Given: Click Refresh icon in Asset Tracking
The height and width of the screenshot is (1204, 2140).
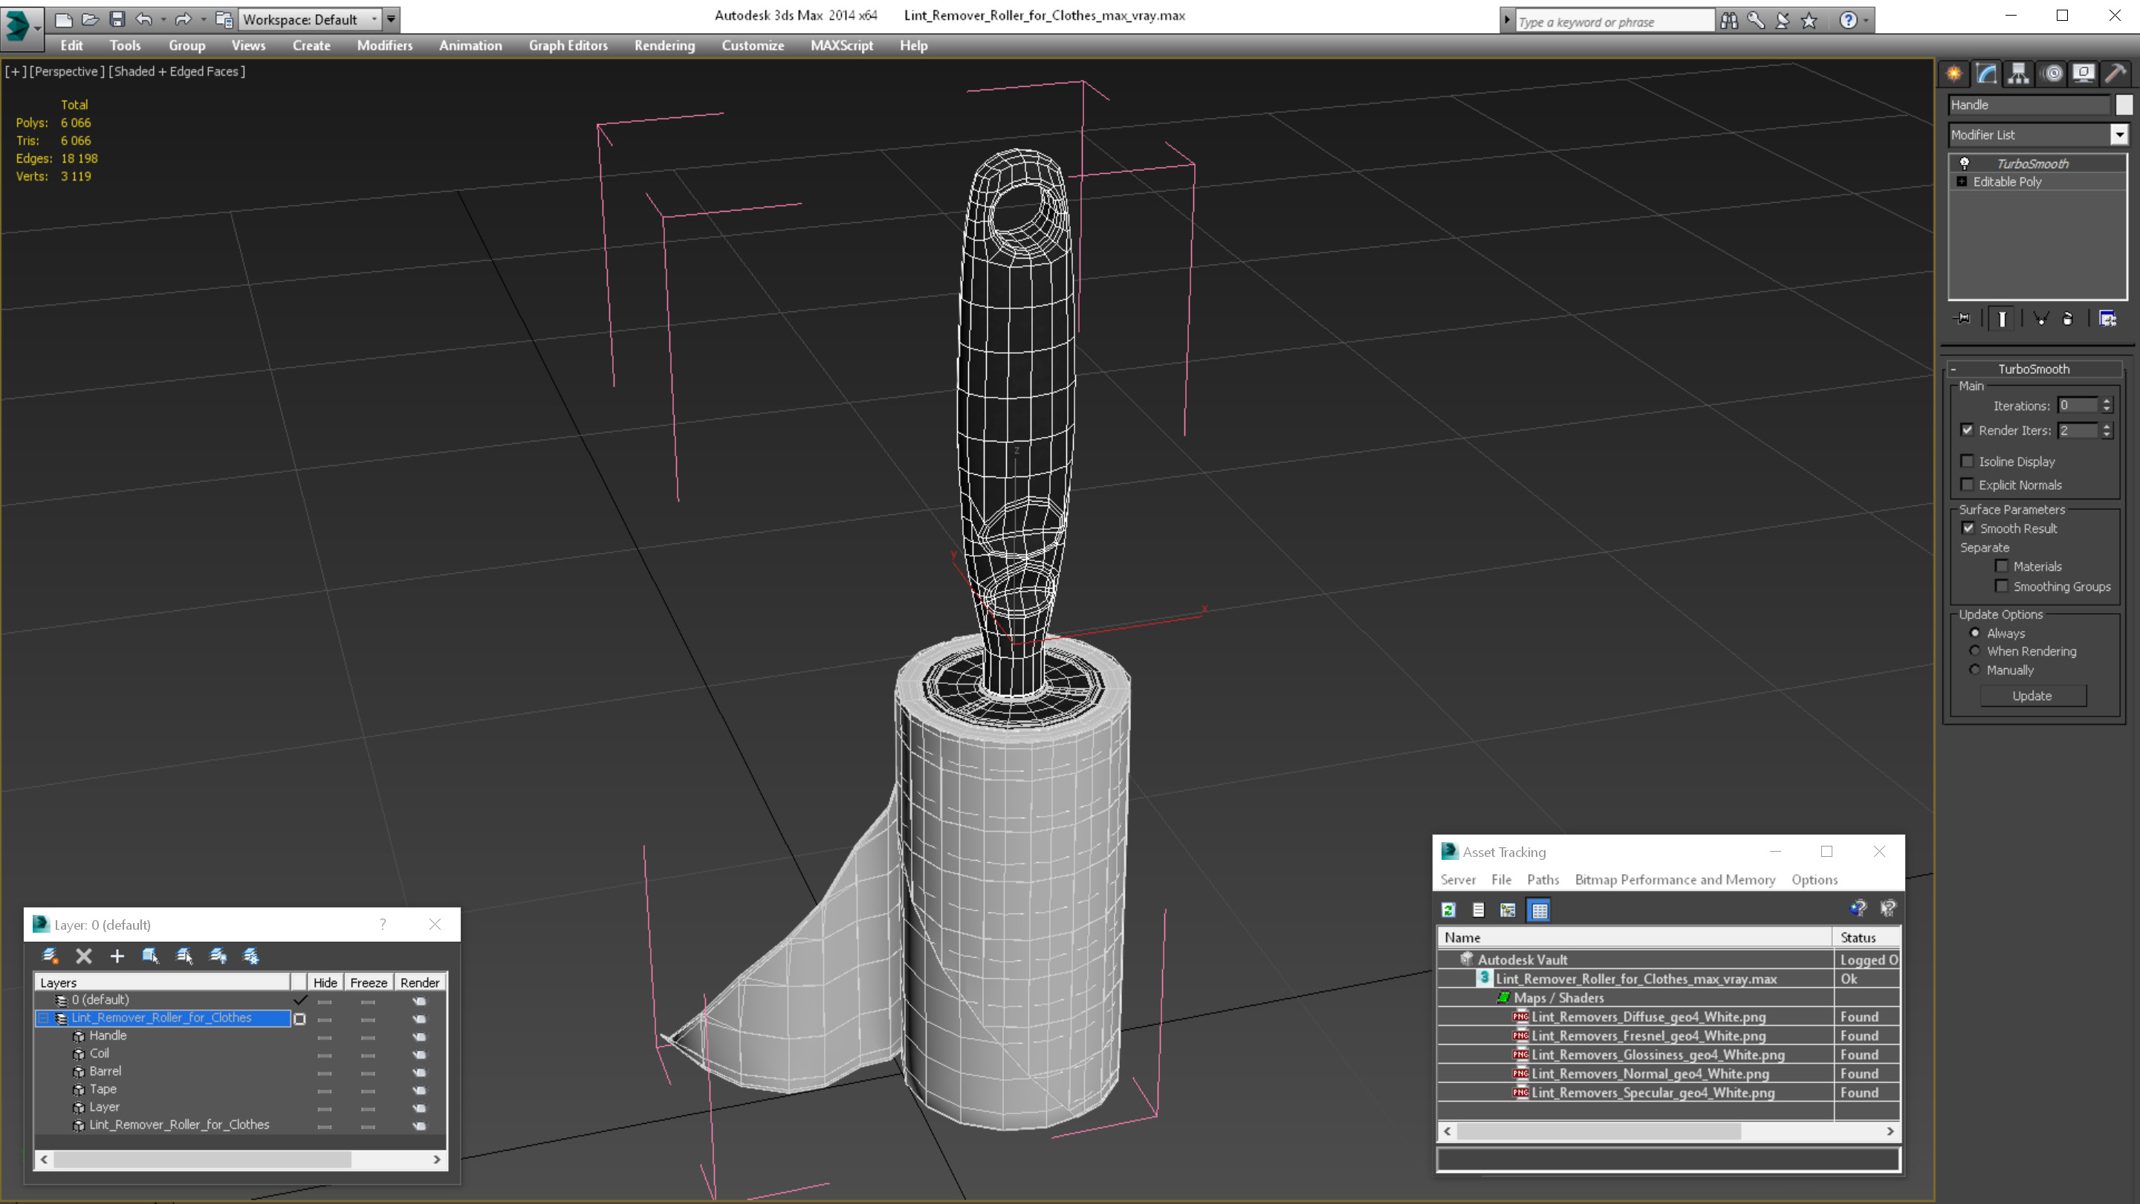Looking at the screenshot, I should 1448,910.
